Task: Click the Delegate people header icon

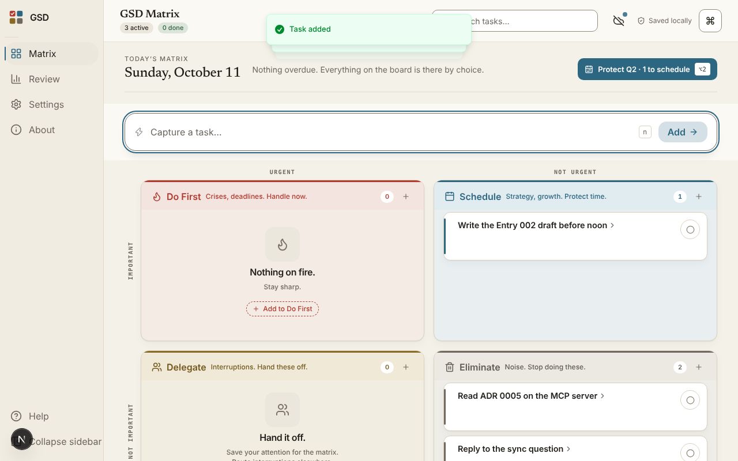Action: click(x=157, y=367)
